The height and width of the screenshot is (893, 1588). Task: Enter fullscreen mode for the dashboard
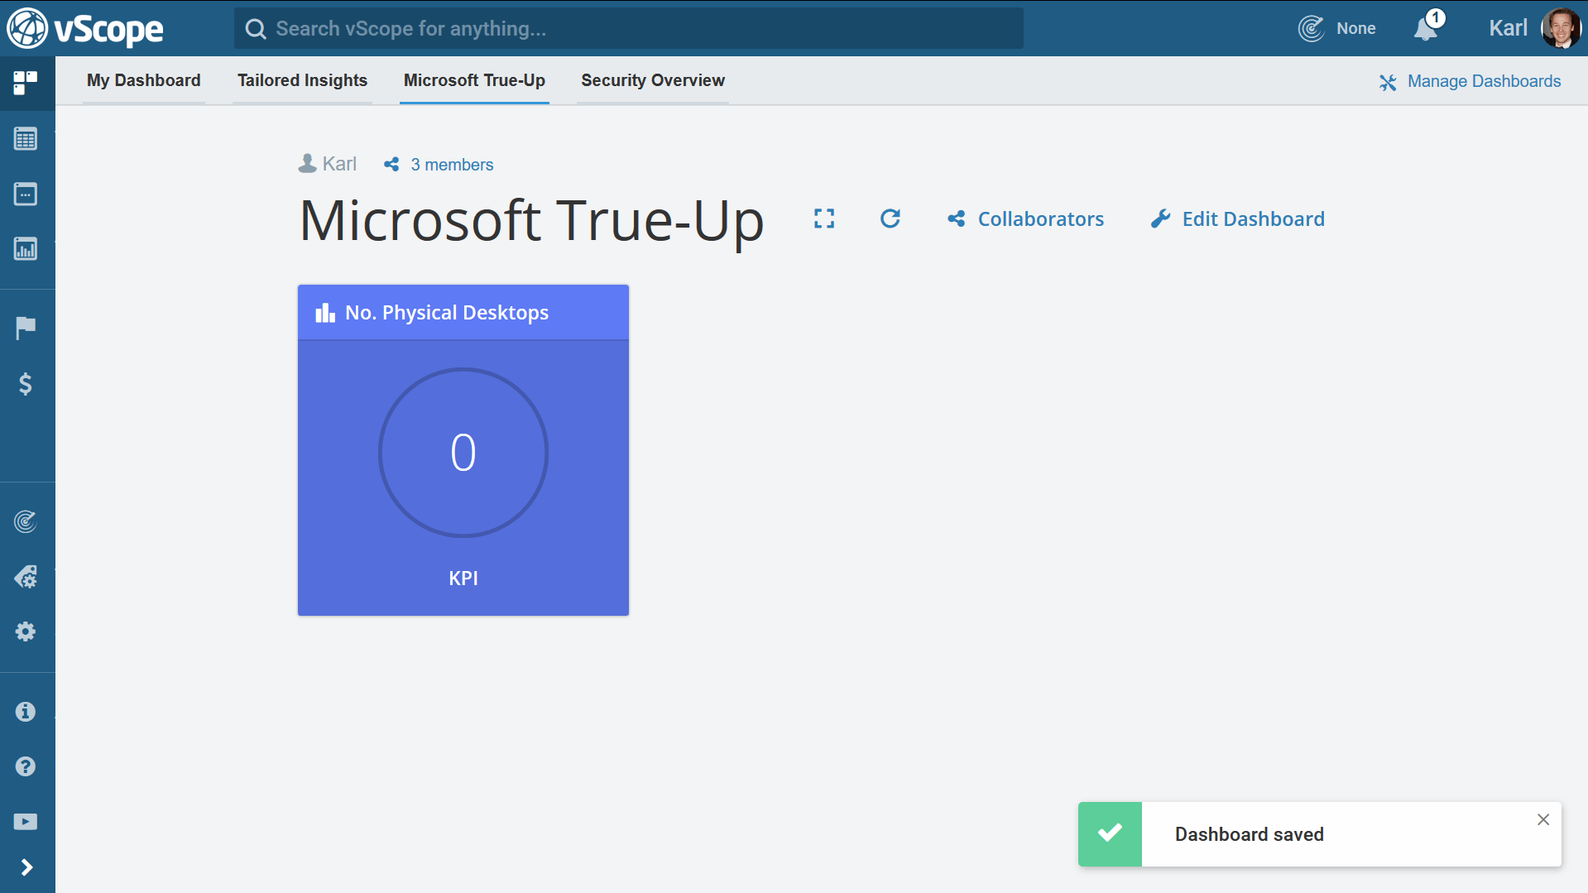pyautogui.click(x=824, y=218)
